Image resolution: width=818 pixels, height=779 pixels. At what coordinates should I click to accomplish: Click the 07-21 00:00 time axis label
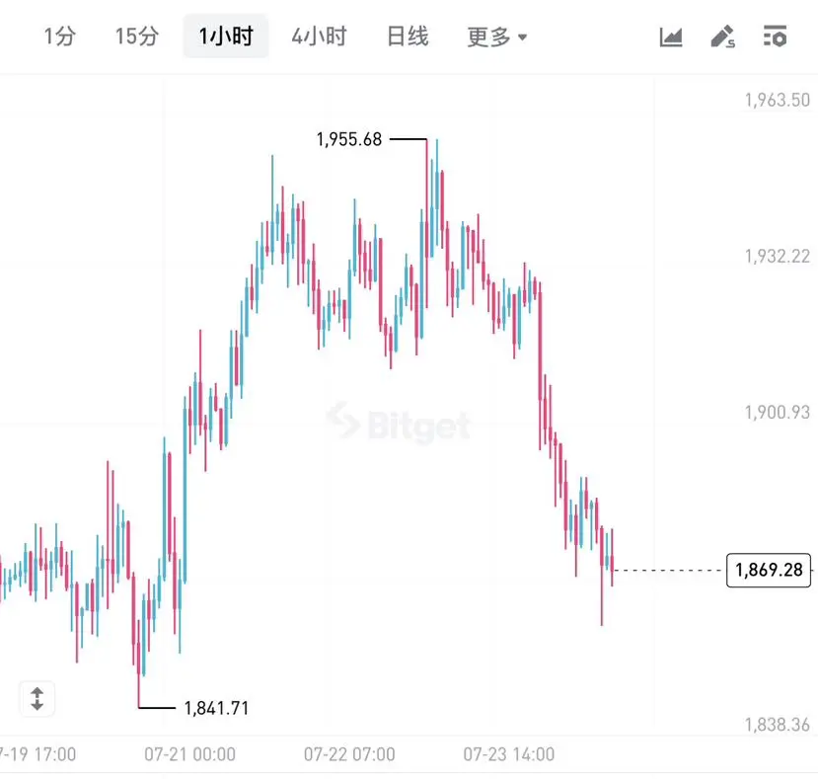pos(189,754)
